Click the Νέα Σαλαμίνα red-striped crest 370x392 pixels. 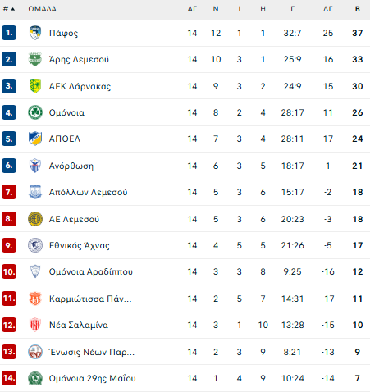[x=35, y=325]
